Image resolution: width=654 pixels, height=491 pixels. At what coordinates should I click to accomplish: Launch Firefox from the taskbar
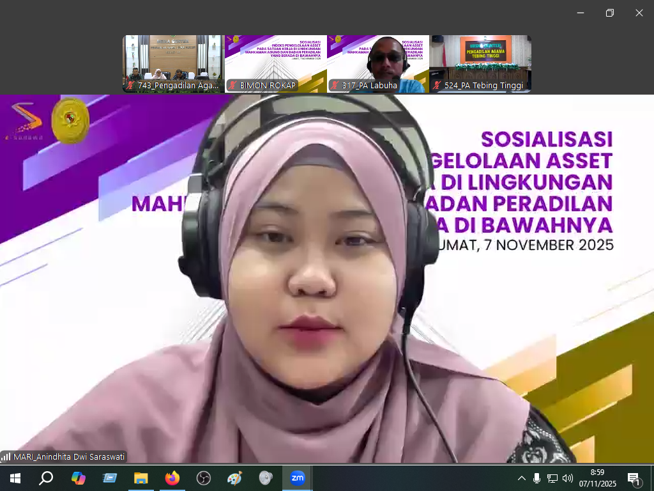click(172, 478)
